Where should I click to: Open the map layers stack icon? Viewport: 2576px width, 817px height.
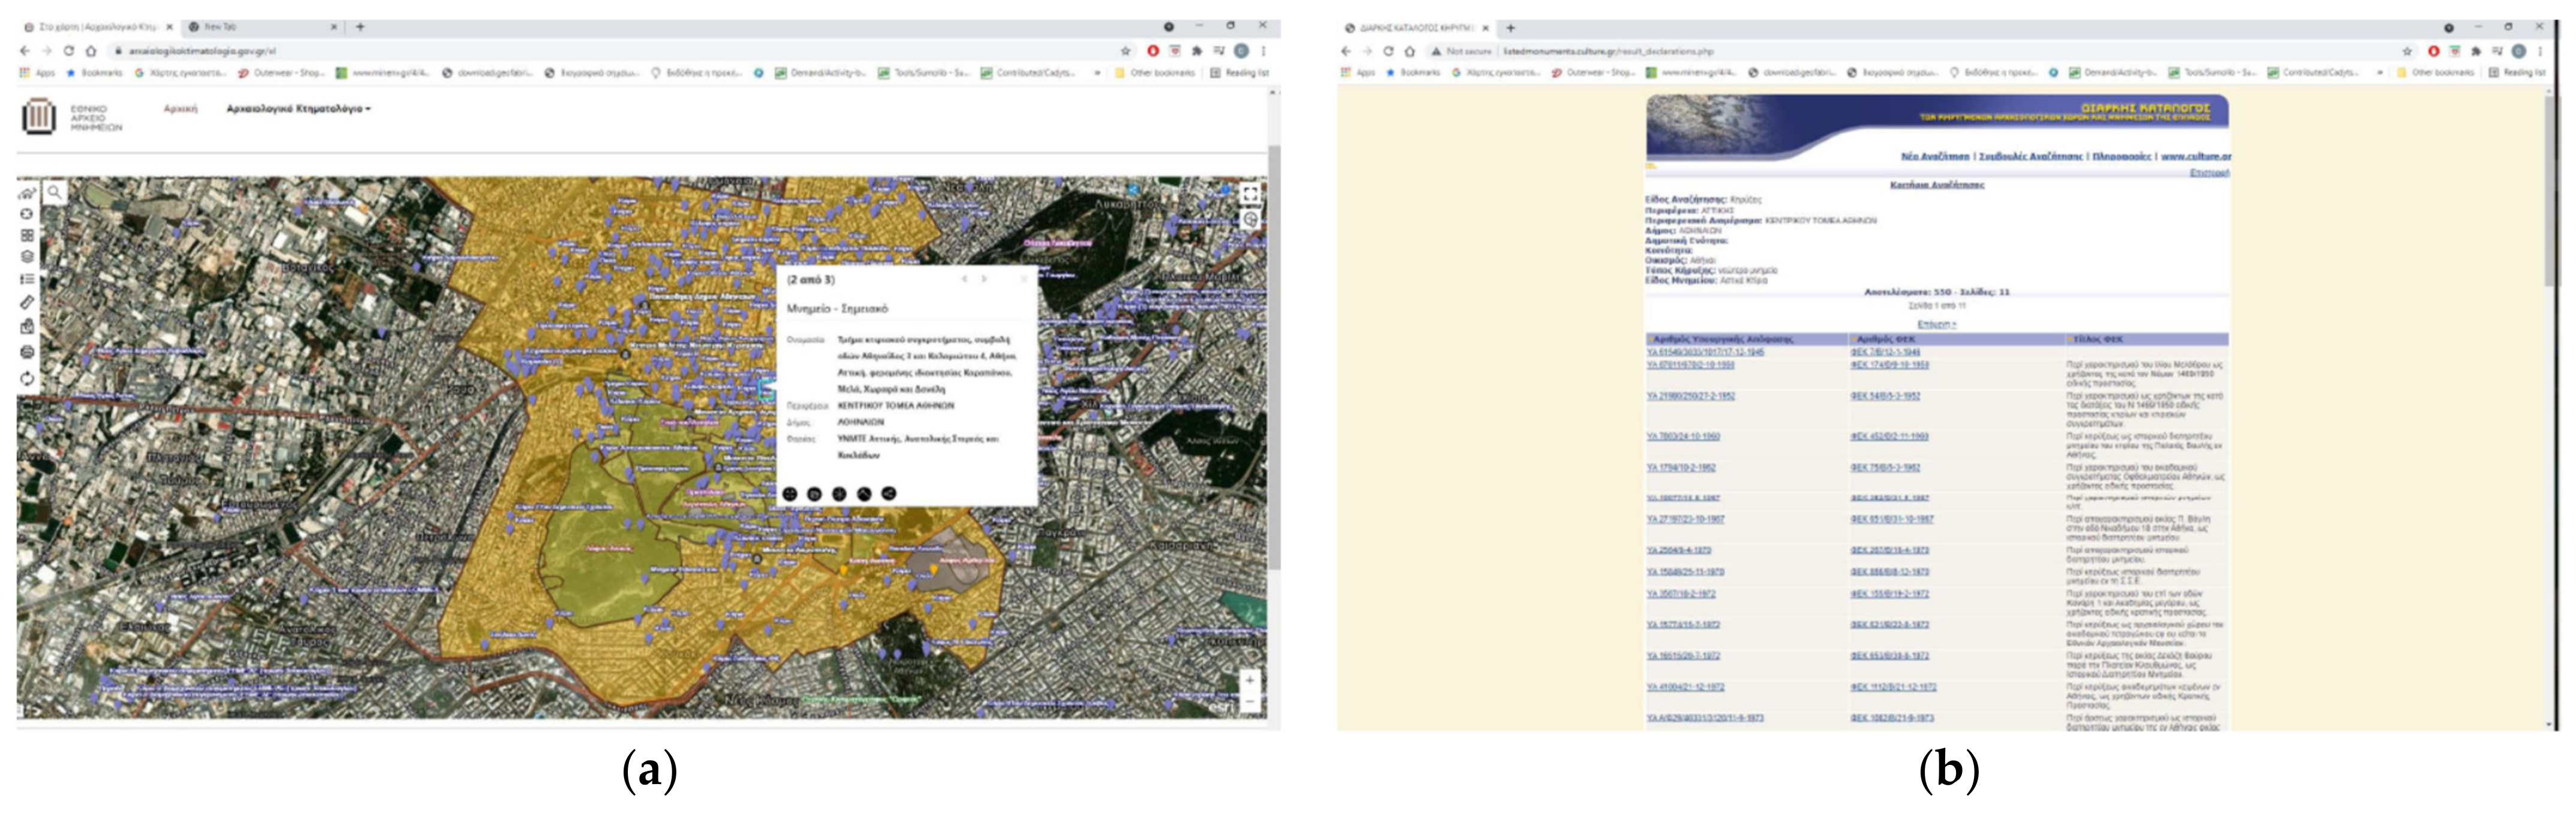click(x=27, y=257)
